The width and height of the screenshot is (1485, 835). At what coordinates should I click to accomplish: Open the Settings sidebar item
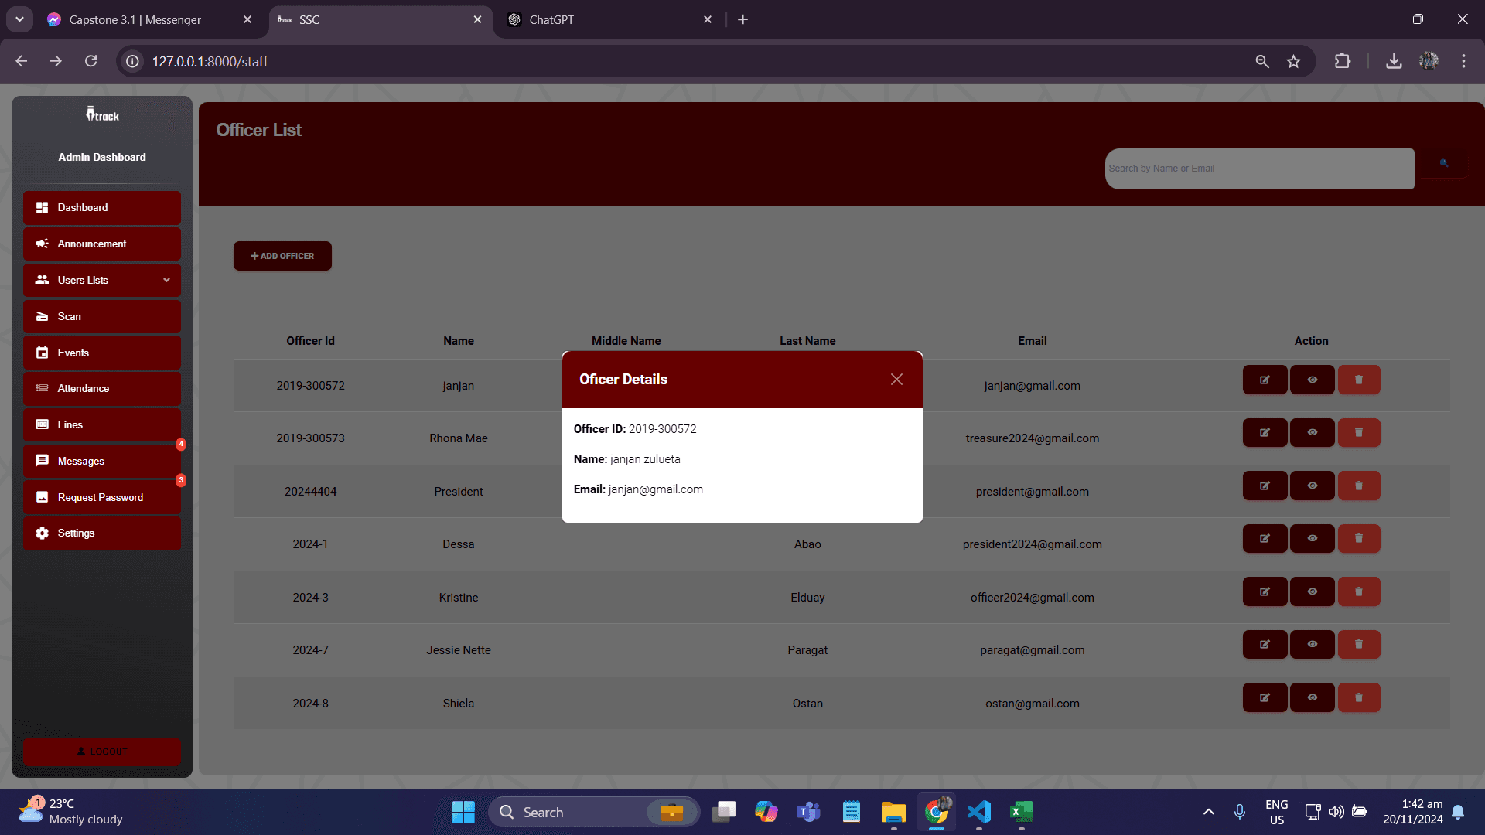pos(102,533)
